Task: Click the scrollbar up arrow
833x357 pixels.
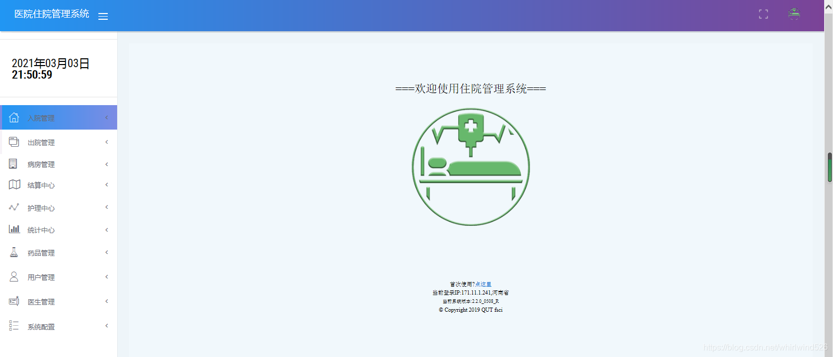Action: pos(829,7)
